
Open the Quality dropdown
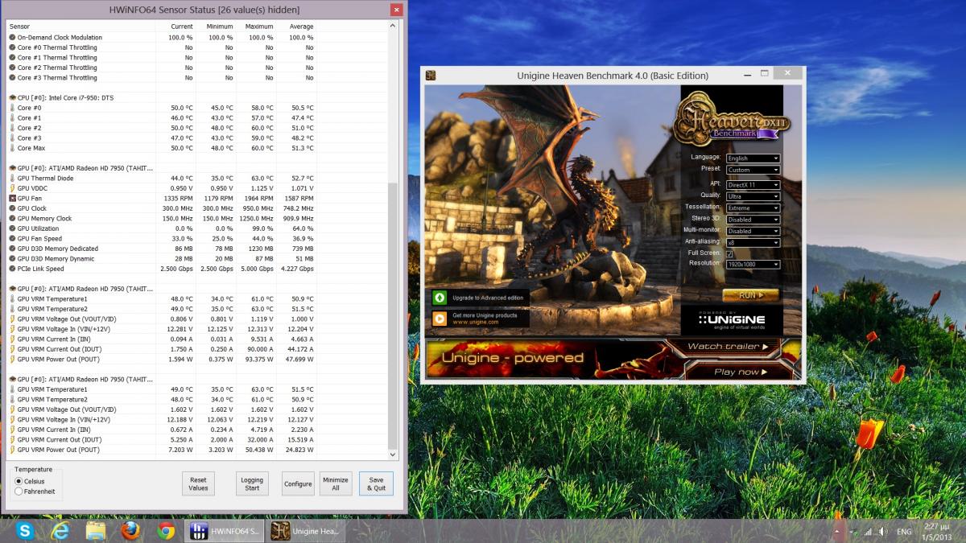753,195
